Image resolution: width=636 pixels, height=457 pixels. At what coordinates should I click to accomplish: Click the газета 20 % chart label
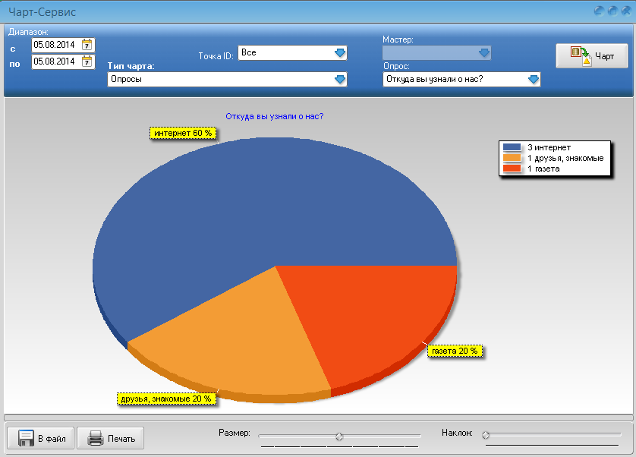455,351
